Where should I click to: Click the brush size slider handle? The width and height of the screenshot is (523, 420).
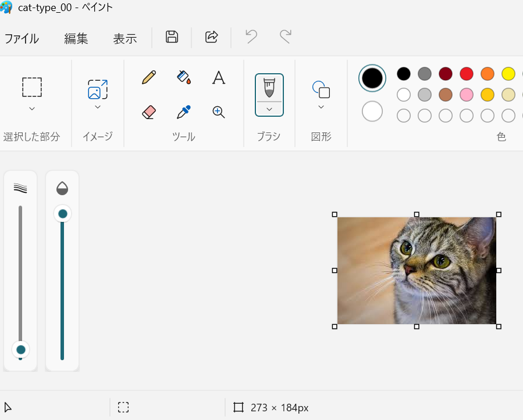point(21,350)
